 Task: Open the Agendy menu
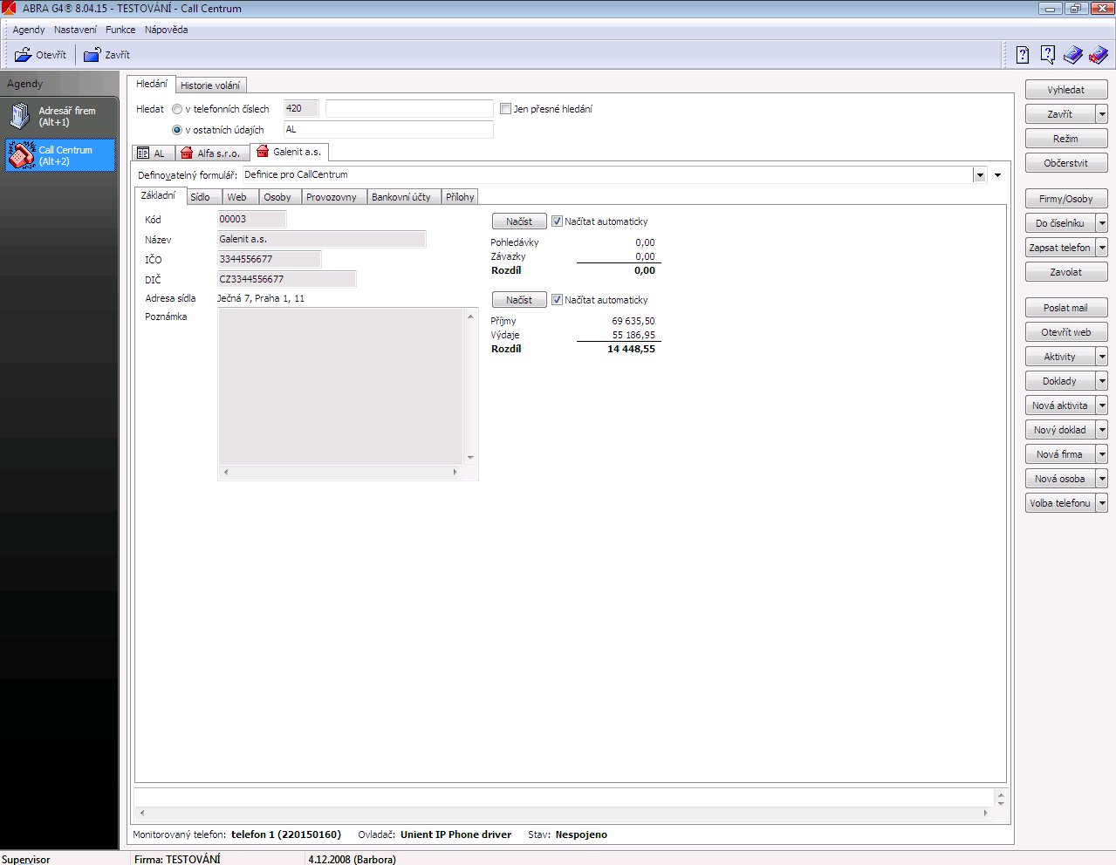(29, 30)
